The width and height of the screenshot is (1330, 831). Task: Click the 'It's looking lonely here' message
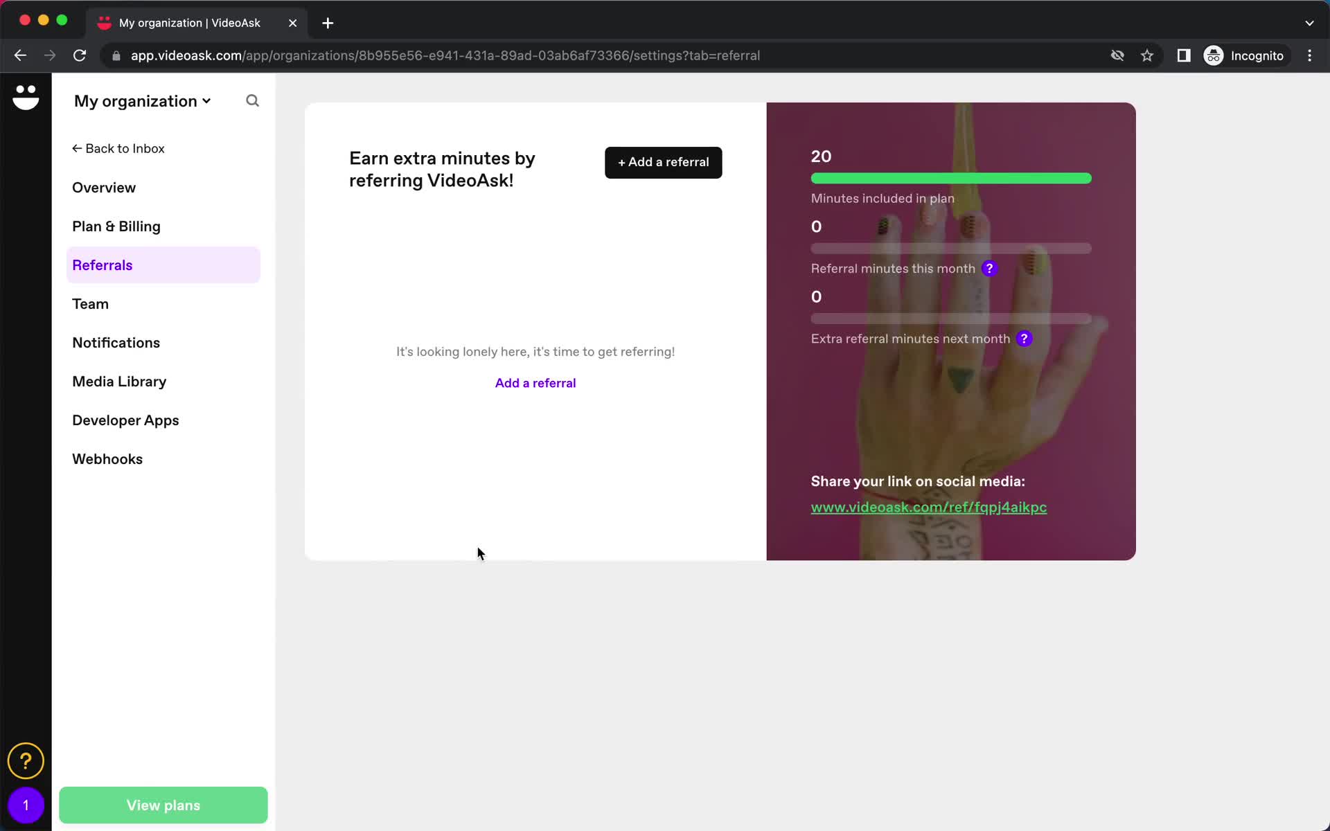tap(535, 352)
